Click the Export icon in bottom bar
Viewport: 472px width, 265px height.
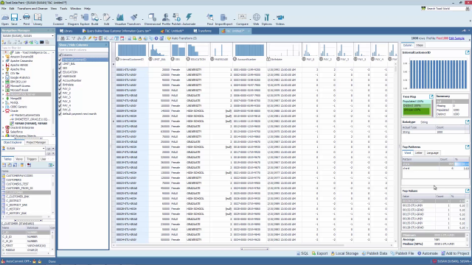[319, 253]
